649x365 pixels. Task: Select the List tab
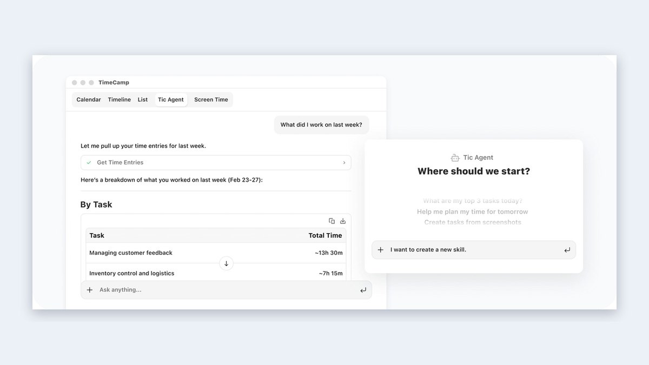(143, 99)
